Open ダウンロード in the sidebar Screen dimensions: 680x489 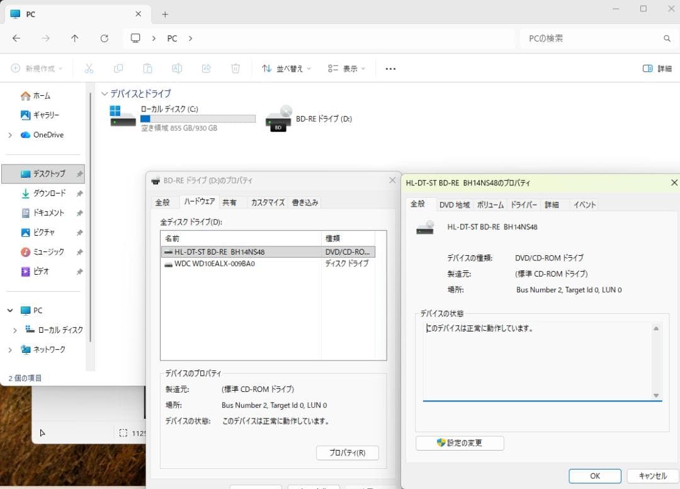(43, 193)
